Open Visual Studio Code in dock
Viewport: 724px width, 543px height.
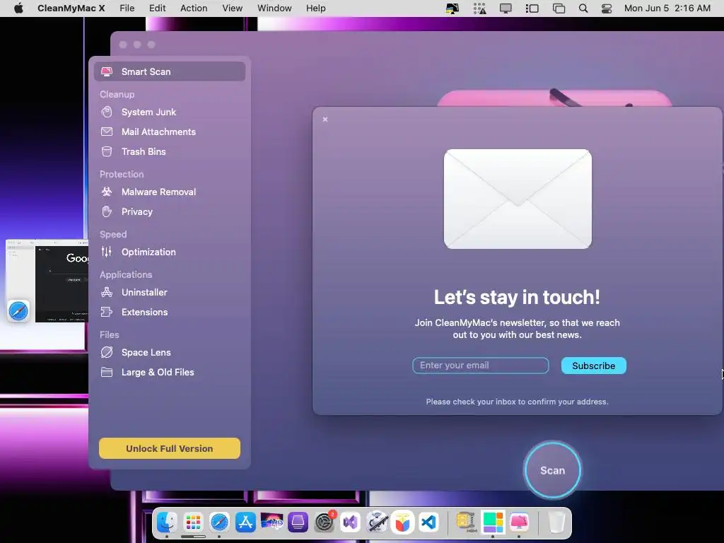pyautogui.click(x=428, y=522)
